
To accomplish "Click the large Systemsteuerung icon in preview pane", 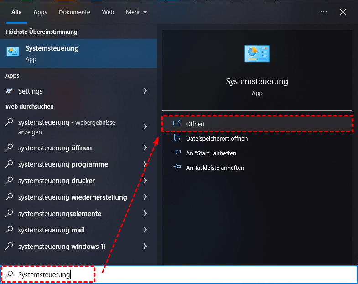I will [x=257, y=53].
